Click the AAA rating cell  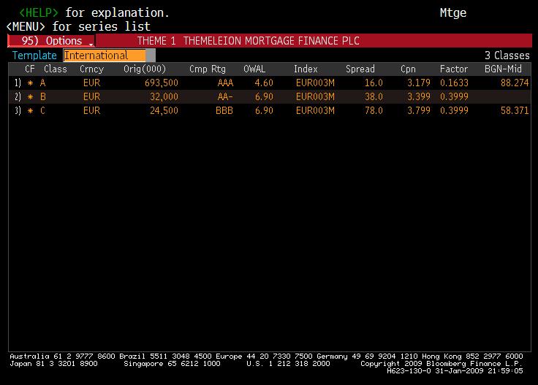coord(225,83)
